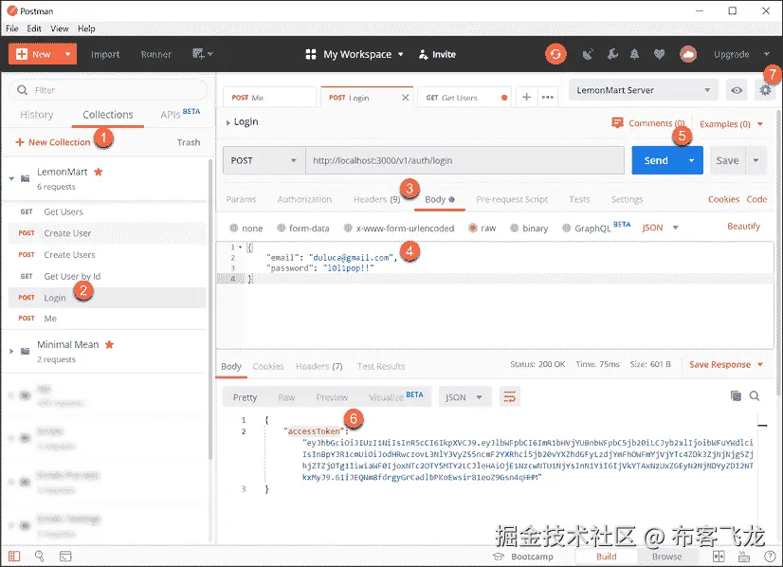The height and width of the screenshot is (567, 783).
Task: Open Find and Replace icon in status bar
Action: pos(39,556)
